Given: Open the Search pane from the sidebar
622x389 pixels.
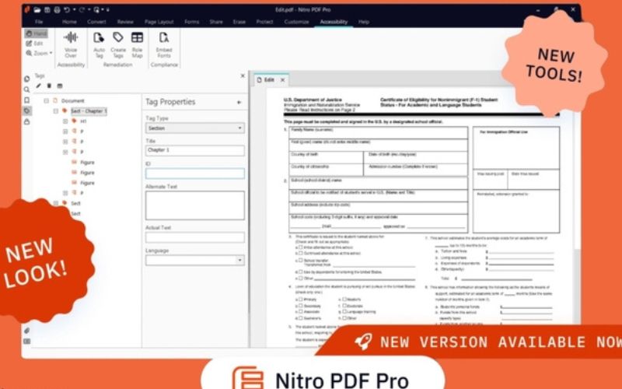Looking at the screenshot, I should (27, 89).
